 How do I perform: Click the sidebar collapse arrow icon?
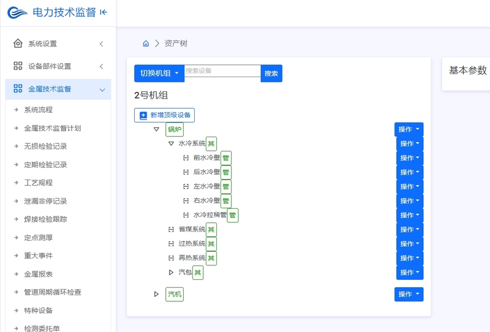(104, 12)
